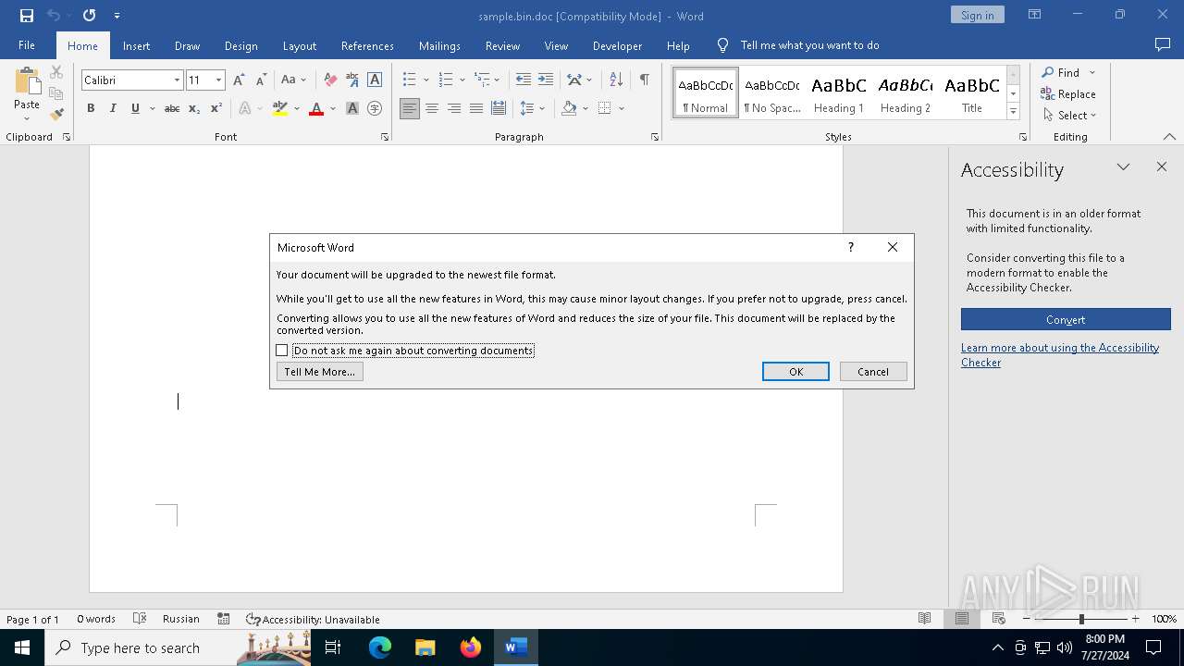
Task: Expand the Bullets list dropdown
Action: pos(426,80)
